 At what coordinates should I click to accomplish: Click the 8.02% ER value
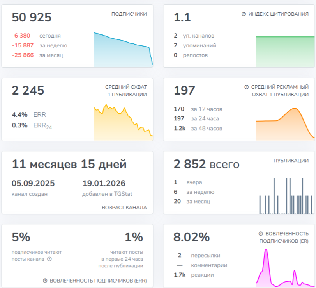pos(191,237)
